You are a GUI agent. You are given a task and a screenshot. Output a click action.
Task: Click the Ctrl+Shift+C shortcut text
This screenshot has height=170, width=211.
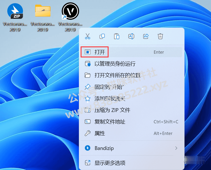[166, 122]
